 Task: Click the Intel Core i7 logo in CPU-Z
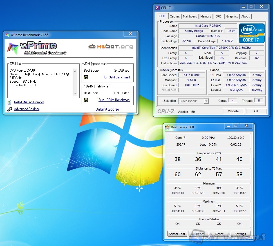[x=252, y=33]
